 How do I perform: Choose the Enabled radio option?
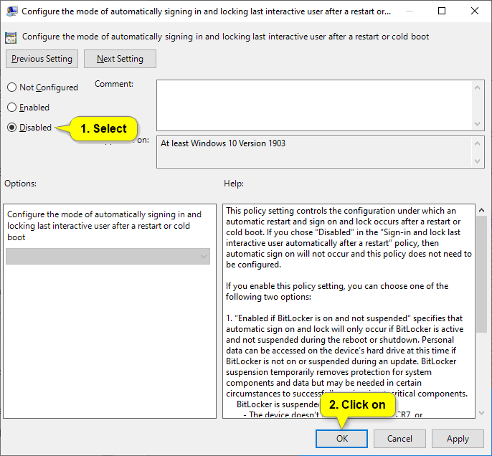point(11,108)
